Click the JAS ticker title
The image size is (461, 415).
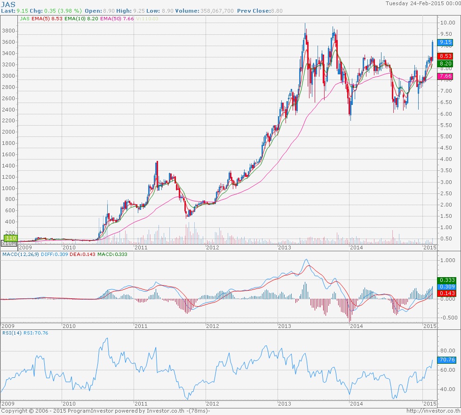click(8, 4)
